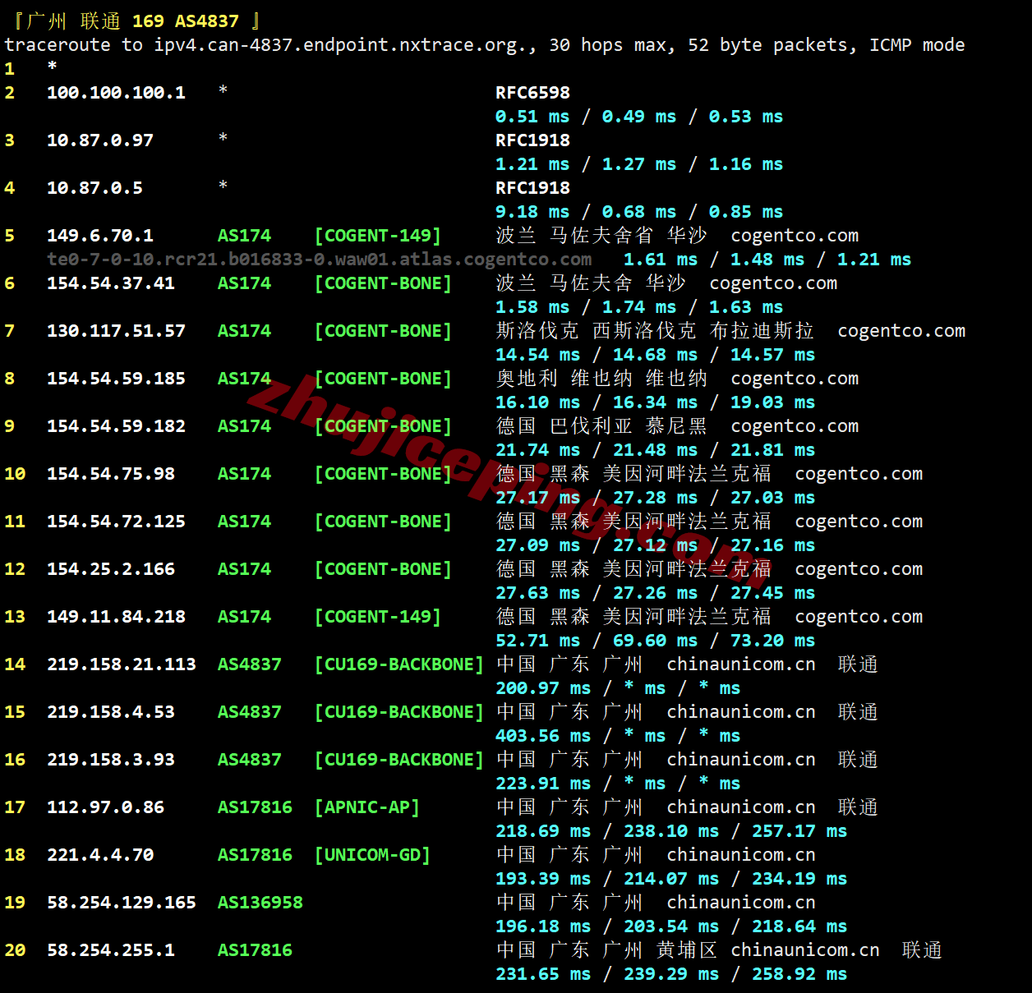Click the COGENT-149 tag on hop 13
This screenshot has width=1032, height=993.
point(377,617)
